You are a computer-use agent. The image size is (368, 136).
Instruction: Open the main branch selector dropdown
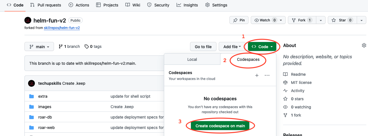(x=39, y=47)
